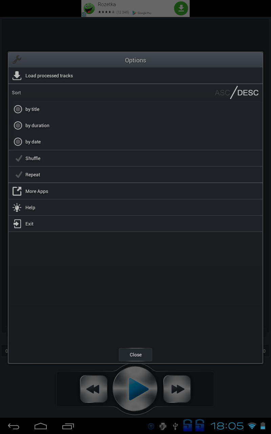Screen dimensions: 271x434
Task: Switch sort order to ASC
Action: tap(222, 93)
